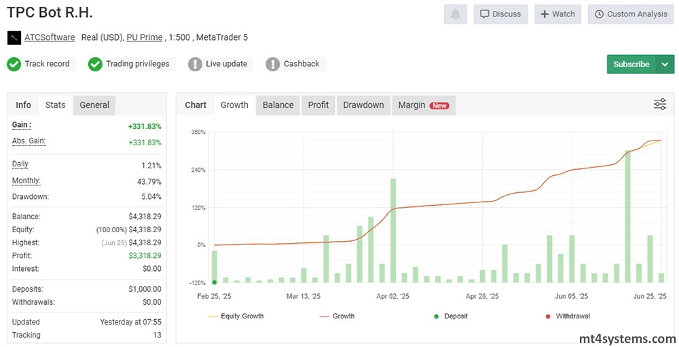Click the green deposit dot on the chart
The width and height of the screenshot is (679, 347).
point(215,282)
